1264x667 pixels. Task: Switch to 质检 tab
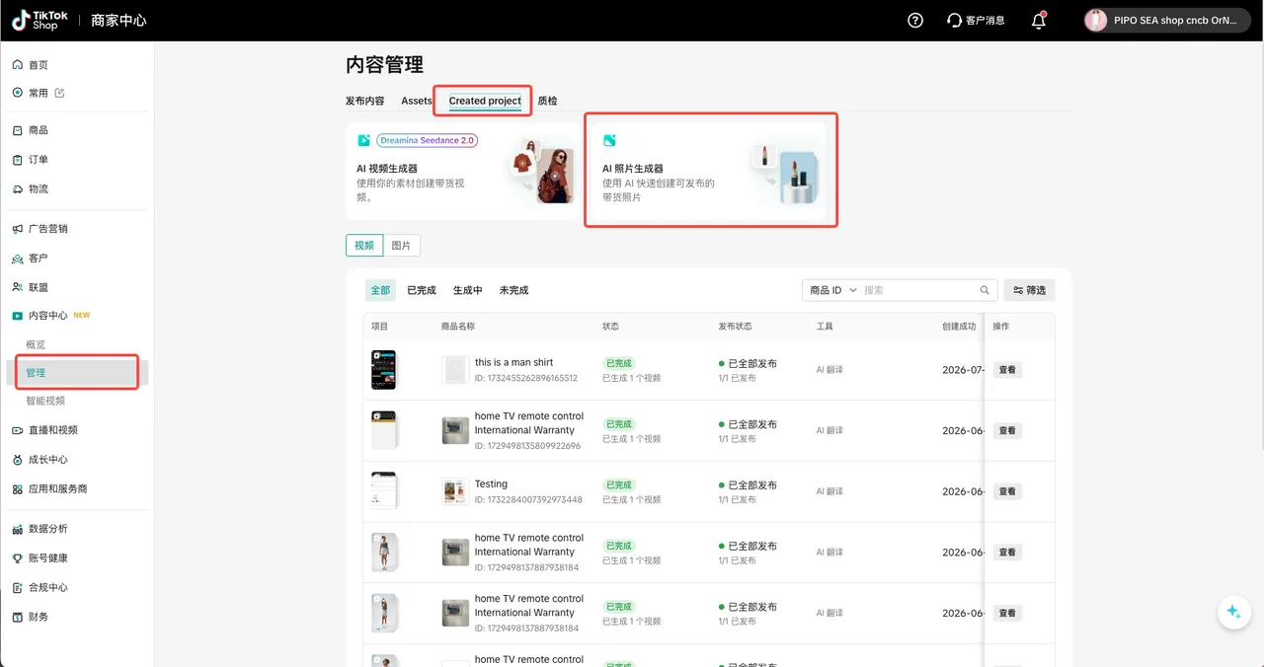coord(547,101)
